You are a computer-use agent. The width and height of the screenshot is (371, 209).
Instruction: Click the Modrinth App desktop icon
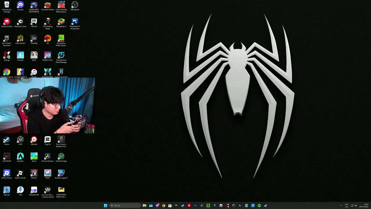coord(61,157)
